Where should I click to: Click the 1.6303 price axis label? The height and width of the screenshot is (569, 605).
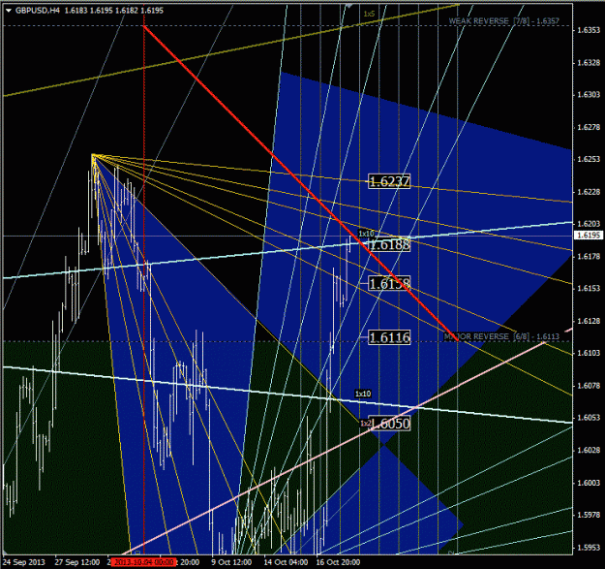point(589,95)
